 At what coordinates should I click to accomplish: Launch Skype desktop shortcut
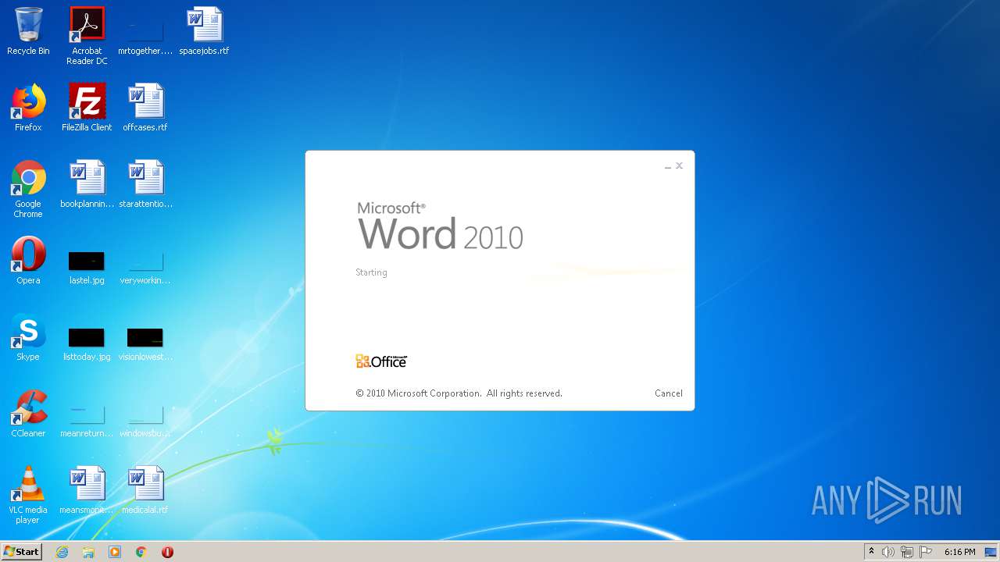28,338
